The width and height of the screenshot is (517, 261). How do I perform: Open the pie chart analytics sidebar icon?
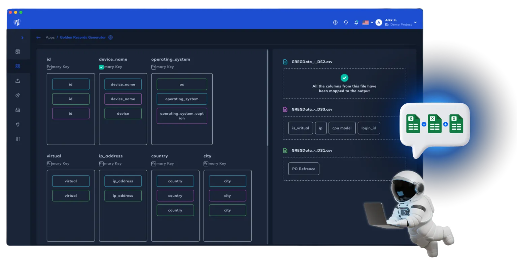pos(18,95)
